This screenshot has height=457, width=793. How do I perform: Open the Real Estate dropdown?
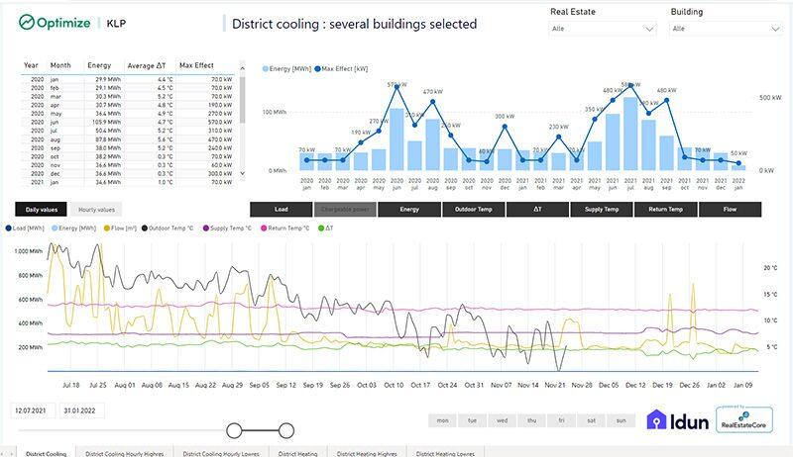pyautogui.click(x=603, y=29)
